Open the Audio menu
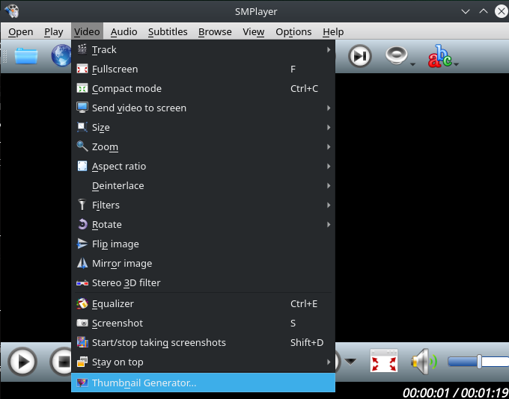This screenshot has width=509, height=399. coord(124,32)
